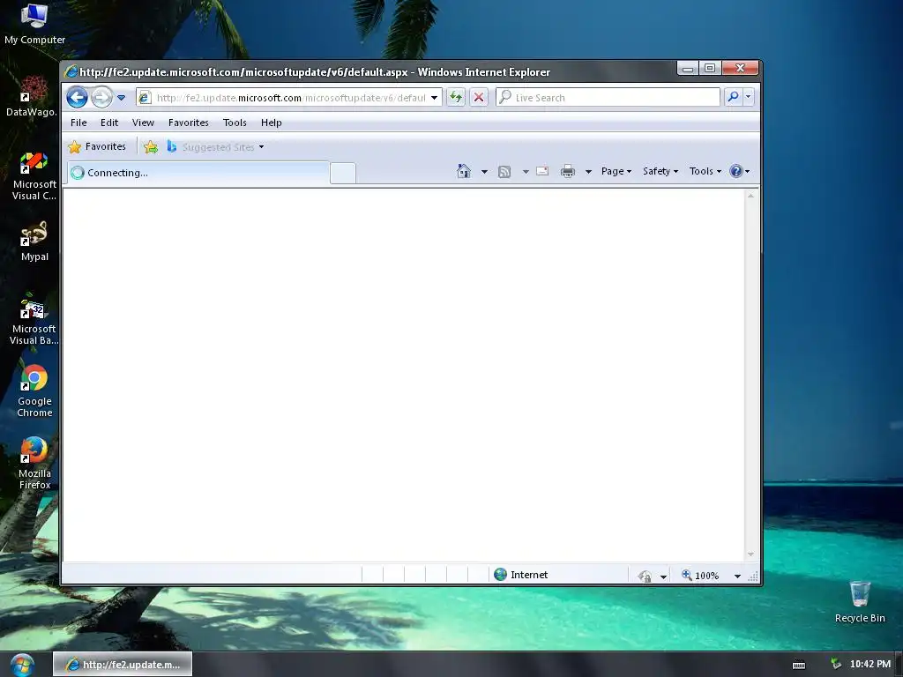Select the Mypal browser desktop shortcut
The height and width of the screenshot is (677, 903).
[x=34, y=242]
